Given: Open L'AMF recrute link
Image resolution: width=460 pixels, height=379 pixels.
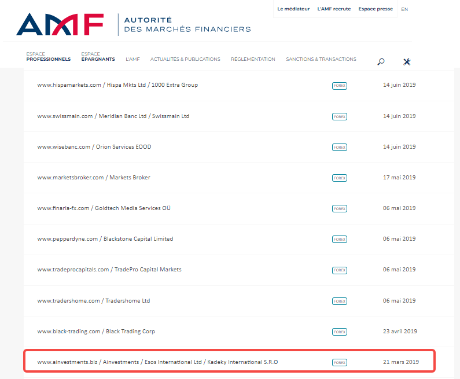Looking at the screenshot, I should coord(334,9).
